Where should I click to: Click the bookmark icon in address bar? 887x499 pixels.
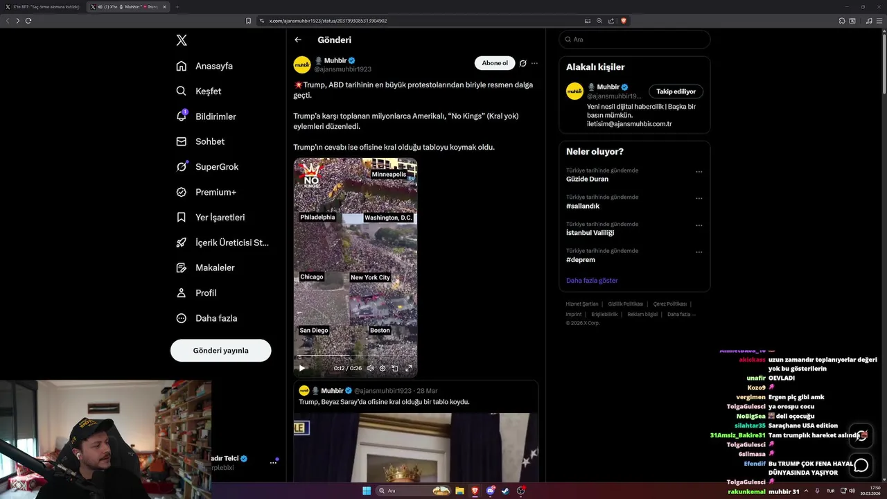click(x=248, y=21)
